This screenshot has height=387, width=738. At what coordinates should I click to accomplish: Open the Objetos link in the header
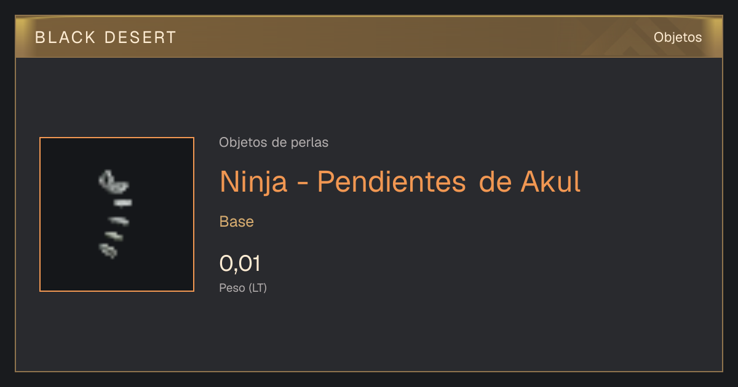click(x=678, y=37)
